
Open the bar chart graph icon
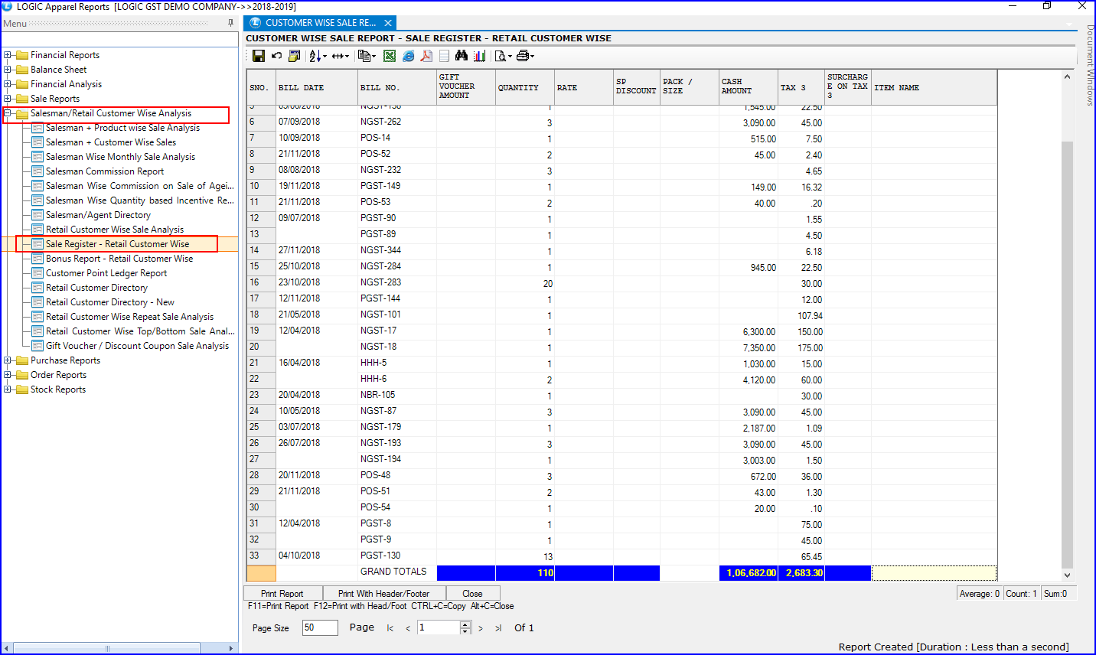click(x=480, y=56)
